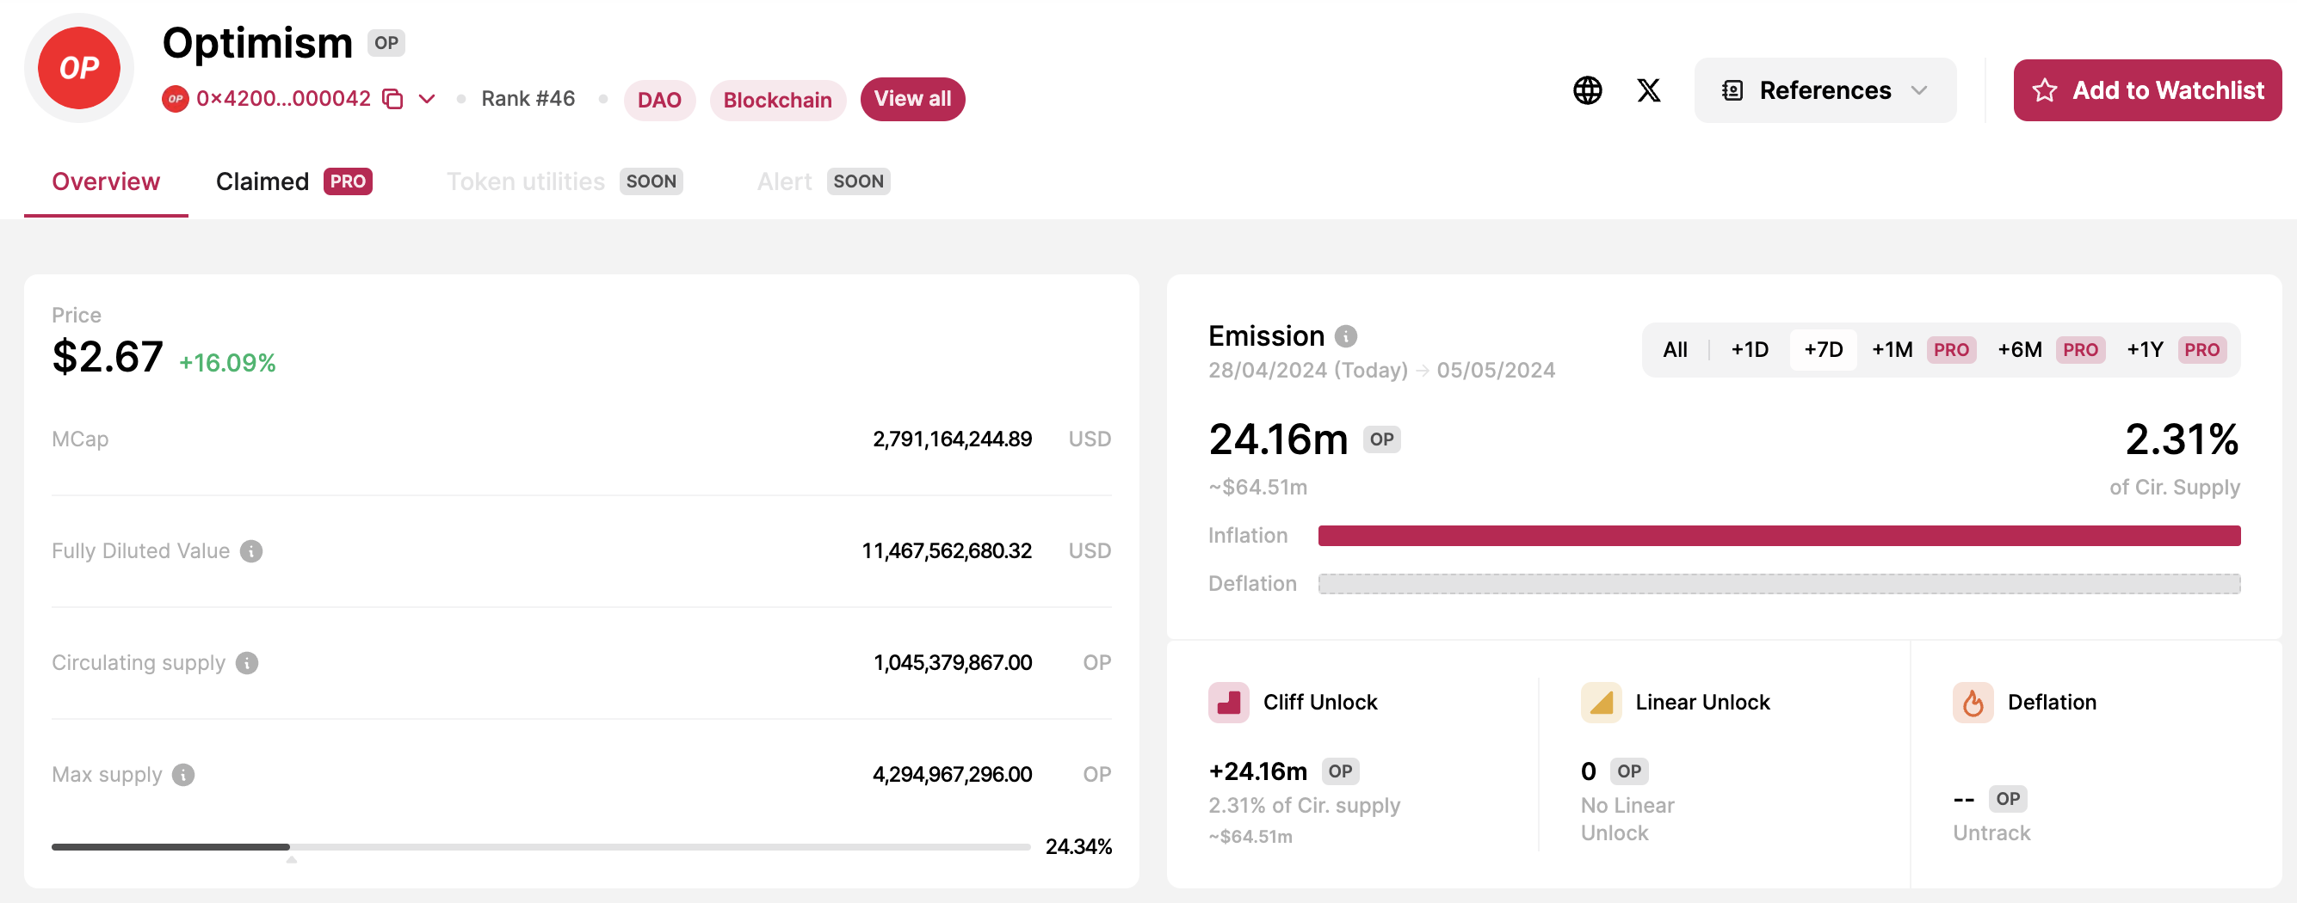Click the Linear Unlock icon
2297x903 pixels.
click(x=1601, y=703)
